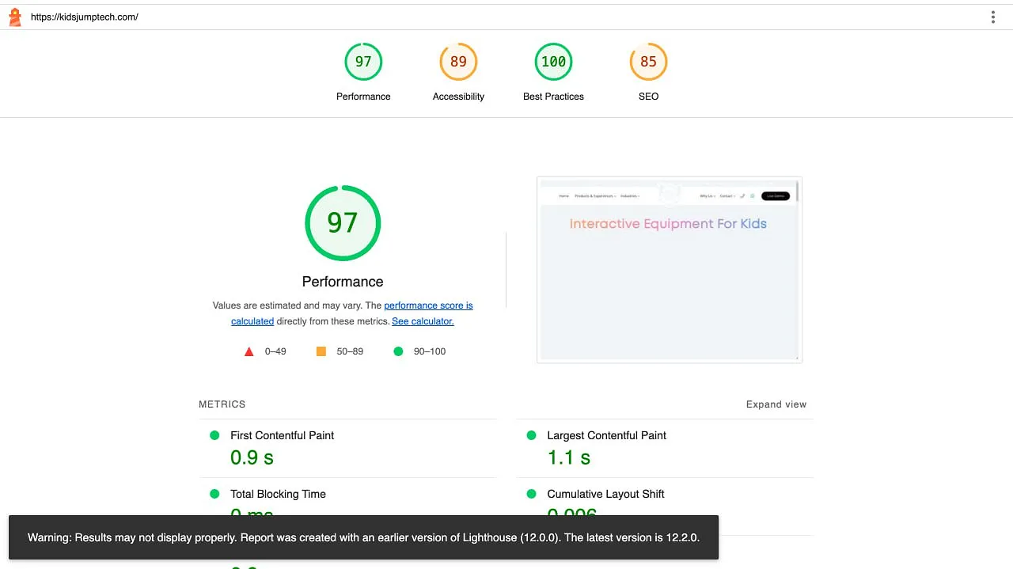Viewport: 1013px width, 569px height.
Task: Click the green dot beside Total Blocking Time
Action: click(x=214, y=494)
